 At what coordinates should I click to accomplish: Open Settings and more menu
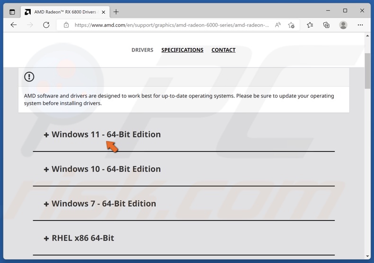(x=360, y=25)
